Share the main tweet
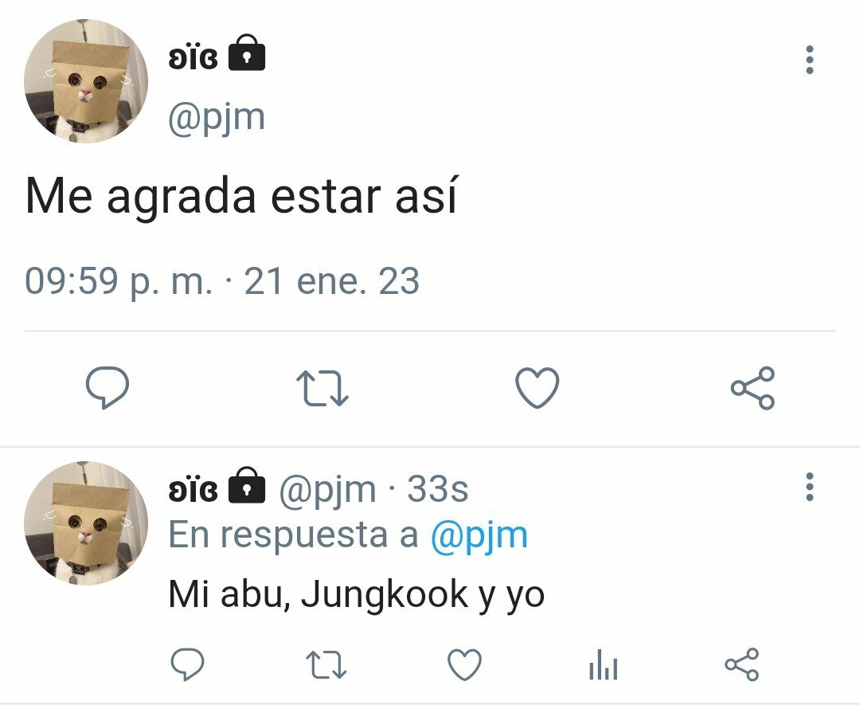The height and width of the screenshot is (705, 860). (x=752, y=388)
